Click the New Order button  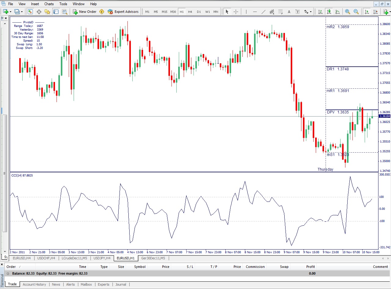pyautogui.click(x=85, y=12)
